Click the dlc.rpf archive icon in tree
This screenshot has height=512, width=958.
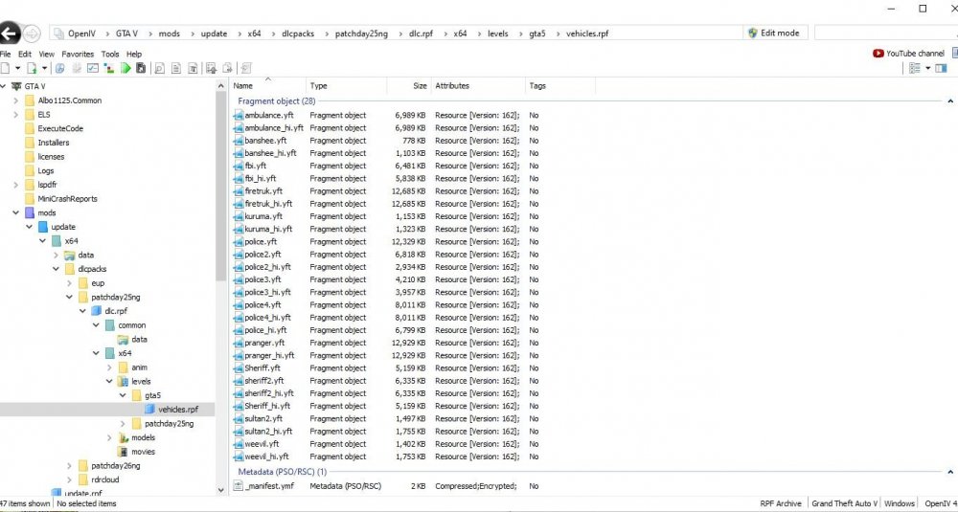(96, 311)
